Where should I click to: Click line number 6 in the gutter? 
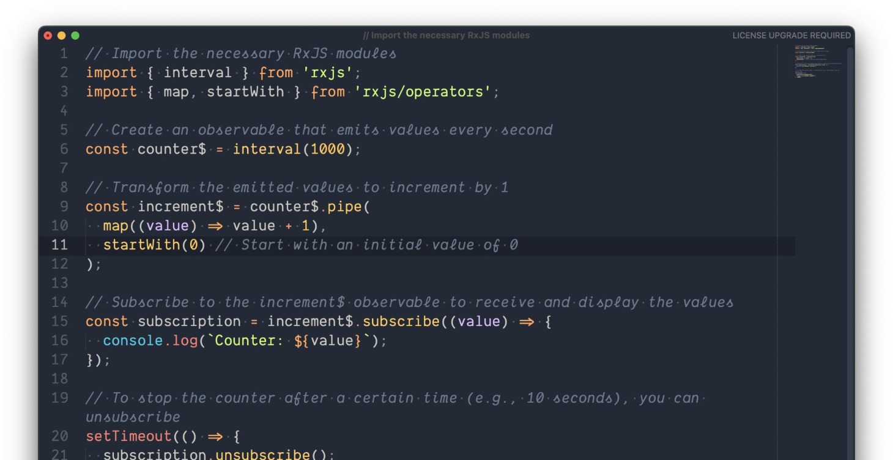coord(62,149)
